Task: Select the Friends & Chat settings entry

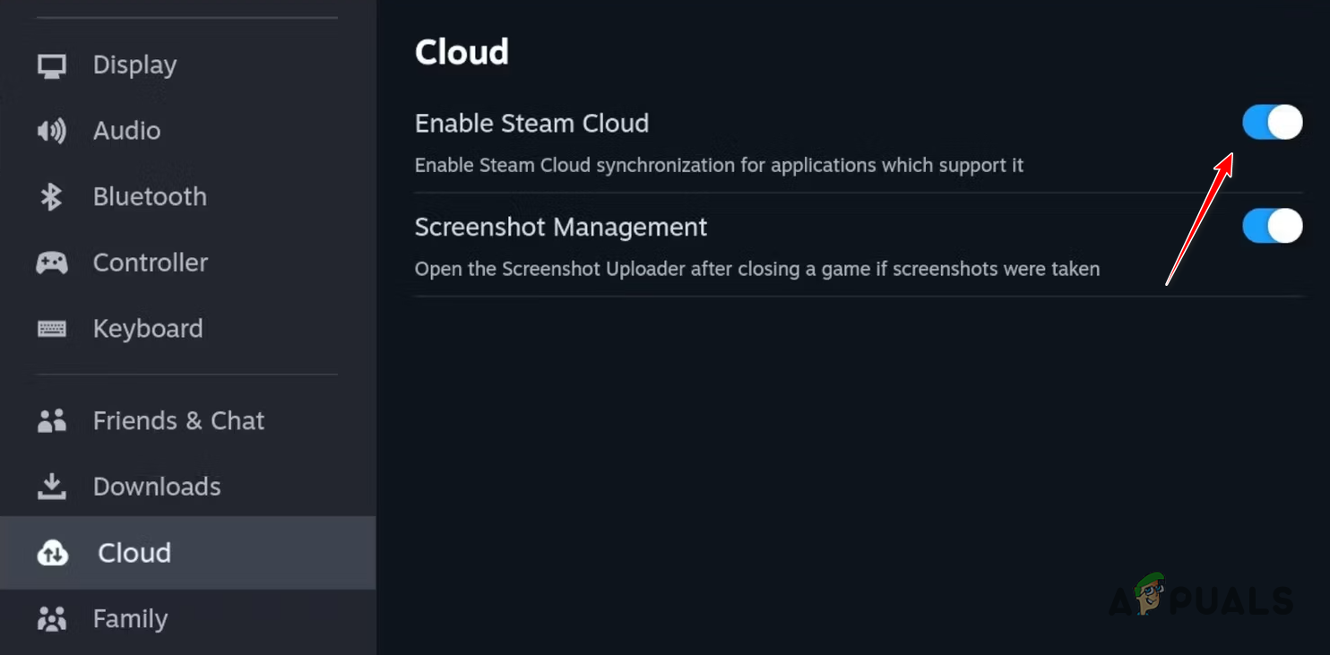Action: click(x=178, y=419)
